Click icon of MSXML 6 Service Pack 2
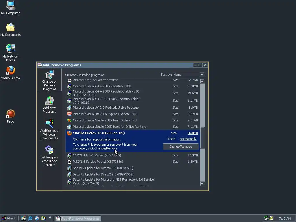This screenshot has width=296, height=222. [69, 162]
